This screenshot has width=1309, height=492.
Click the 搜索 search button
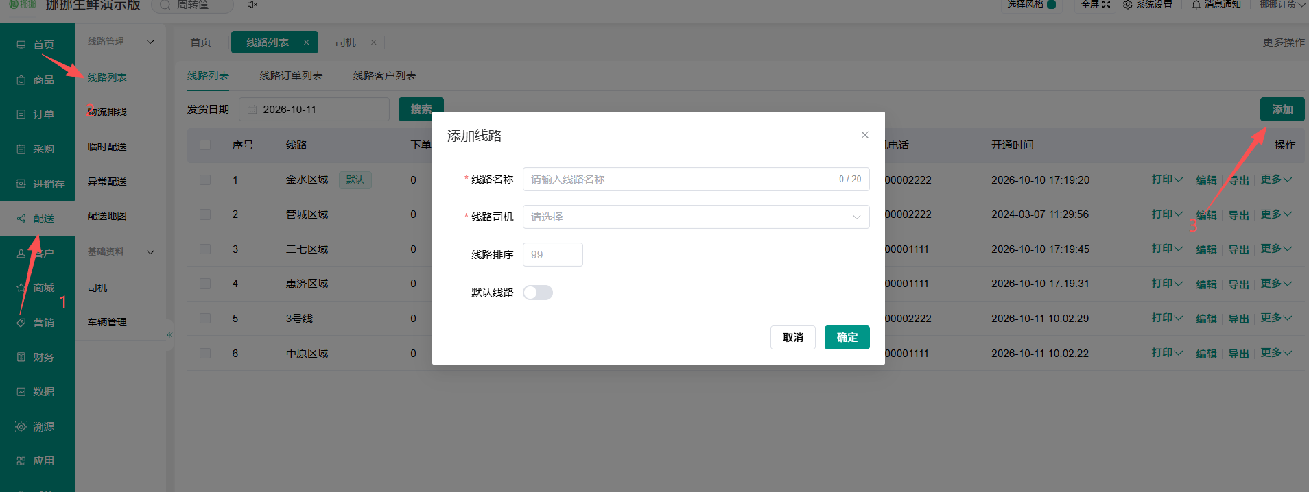[x=421, y=110]
